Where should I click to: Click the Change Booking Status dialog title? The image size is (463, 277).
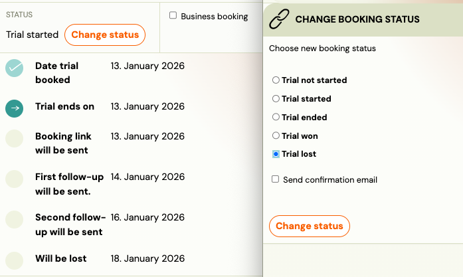[357, 19]
